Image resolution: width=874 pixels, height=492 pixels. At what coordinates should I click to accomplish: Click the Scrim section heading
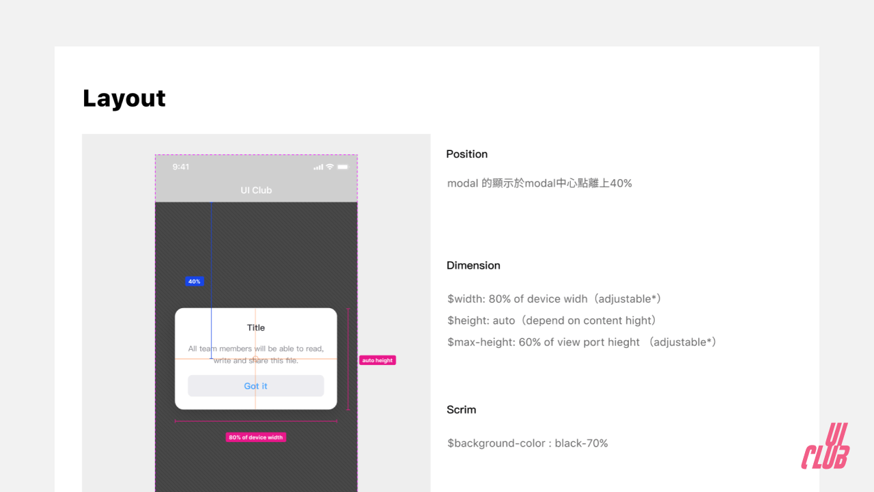click(x=461, y=409)
